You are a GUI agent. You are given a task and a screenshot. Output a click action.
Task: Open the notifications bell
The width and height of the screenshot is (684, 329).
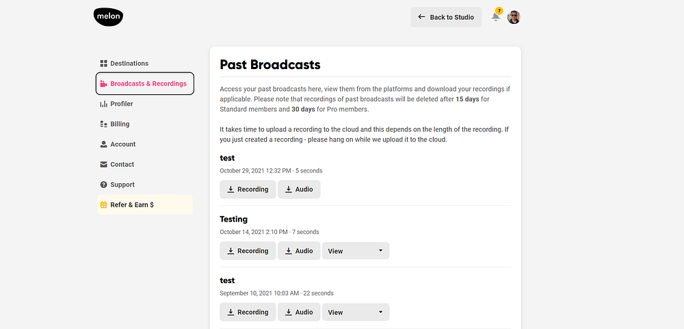[495, 17]
